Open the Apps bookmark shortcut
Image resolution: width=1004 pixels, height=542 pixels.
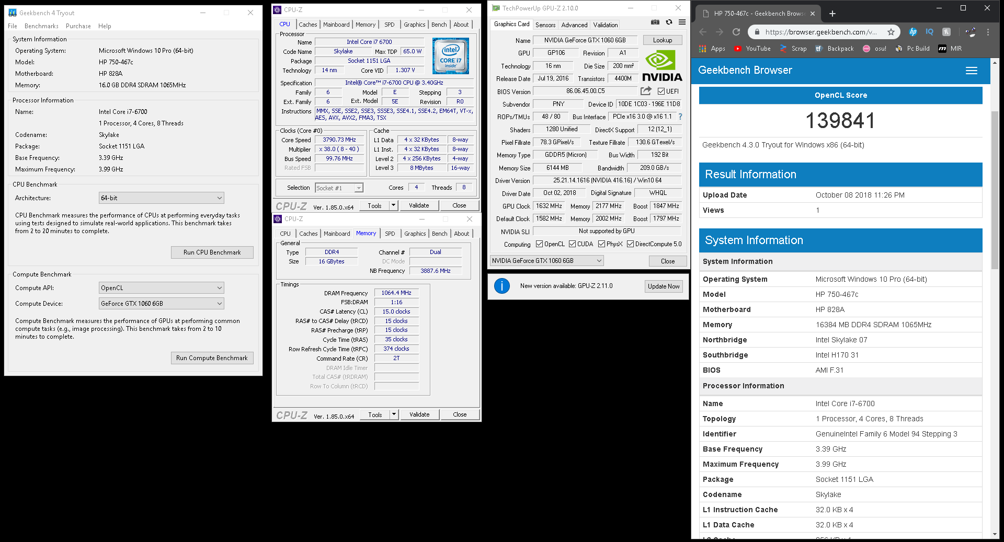coord(712,49)
